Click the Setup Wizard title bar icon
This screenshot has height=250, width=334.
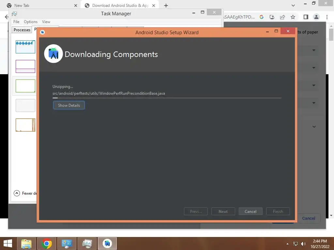42,32
